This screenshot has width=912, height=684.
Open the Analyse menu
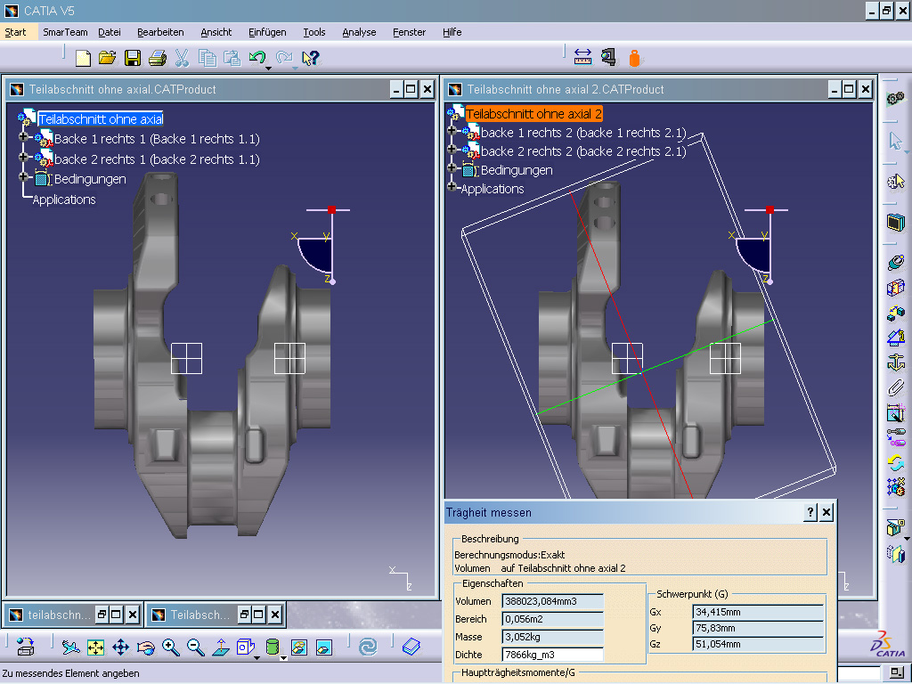coord(359,32)
